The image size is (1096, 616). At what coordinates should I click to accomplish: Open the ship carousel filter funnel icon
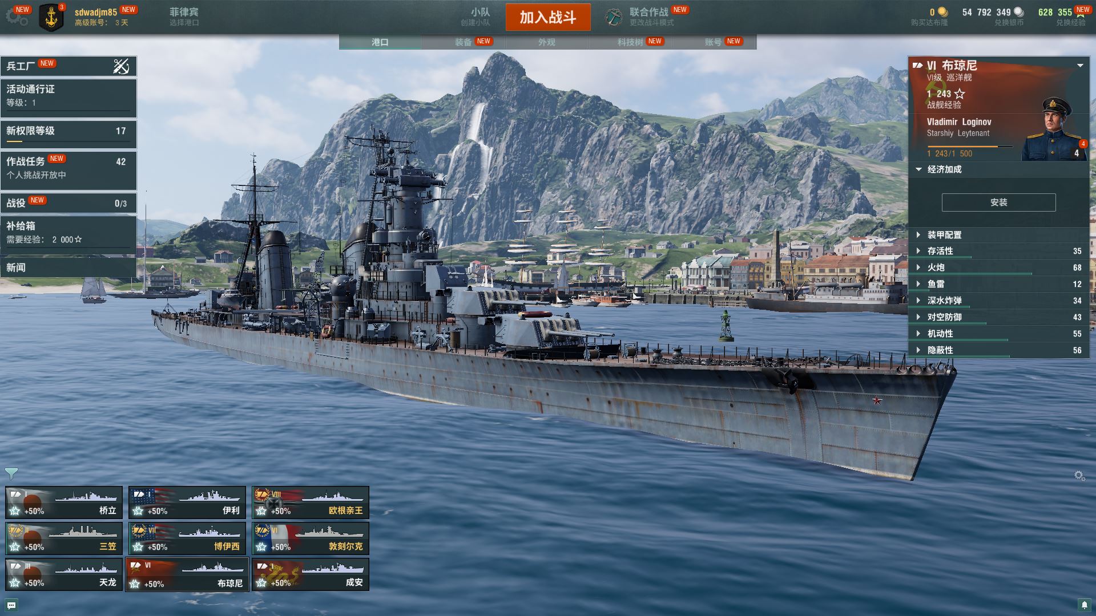(11, 473)
